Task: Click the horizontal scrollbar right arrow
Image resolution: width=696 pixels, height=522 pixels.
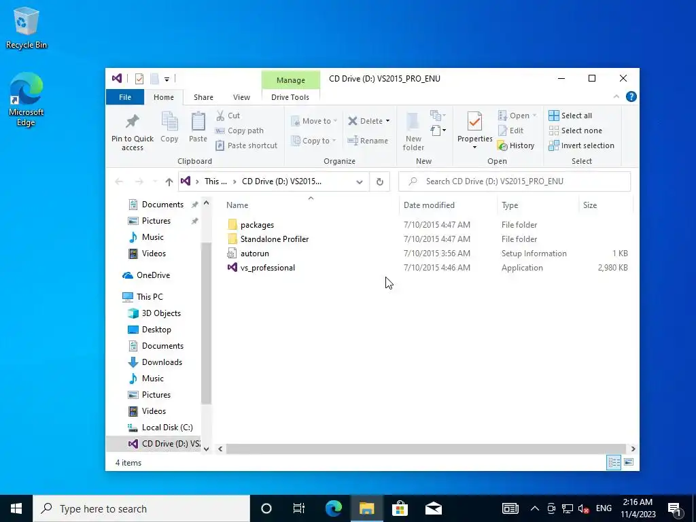Action: pos(633,449)
